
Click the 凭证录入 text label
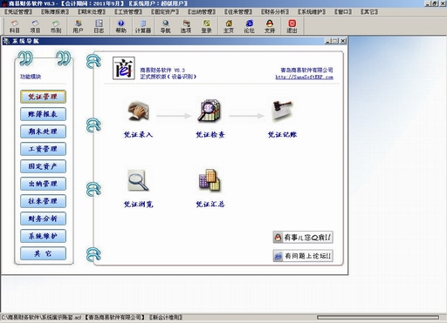tap(138, 135)
